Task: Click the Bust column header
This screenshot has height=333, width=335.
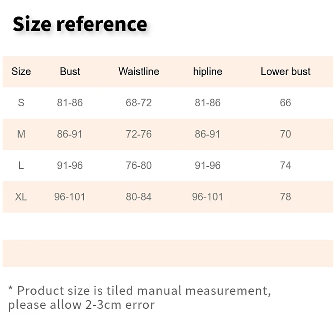Action: pyautogui.click(x=70, y=71)
